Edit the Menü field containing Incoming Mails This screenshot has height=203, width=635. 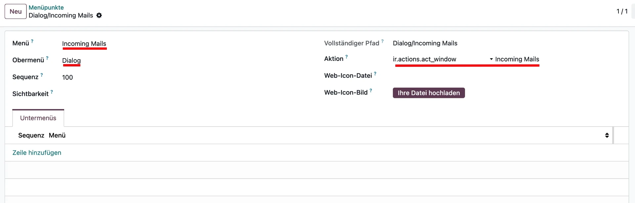(x=84, y=43)
